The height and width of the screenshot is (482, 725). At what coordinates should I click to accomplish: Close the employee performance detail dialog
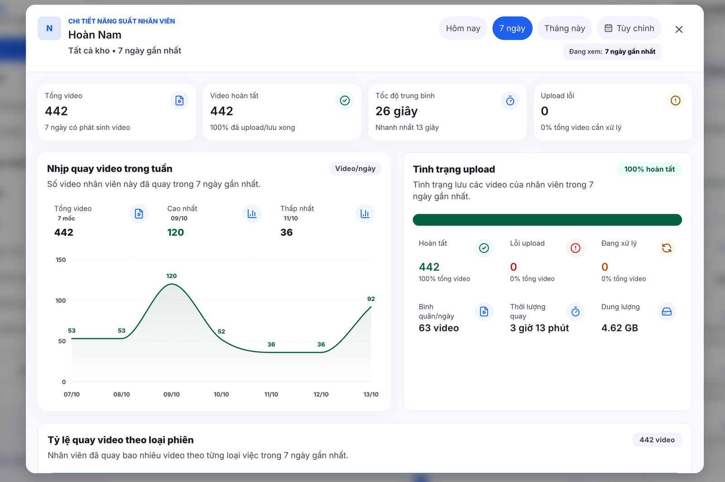[679, 29]
